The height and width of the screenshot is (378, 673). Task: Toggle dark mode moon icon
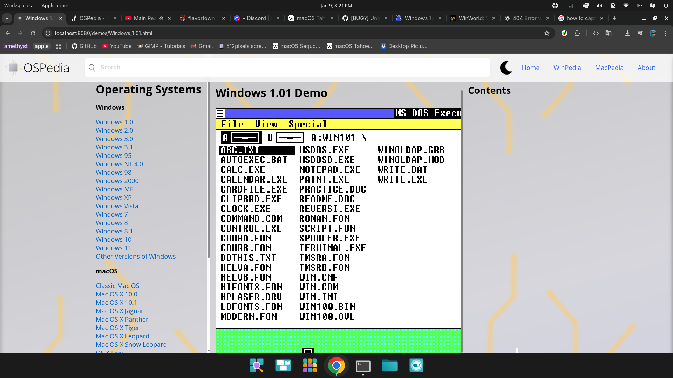click(506, 68)
